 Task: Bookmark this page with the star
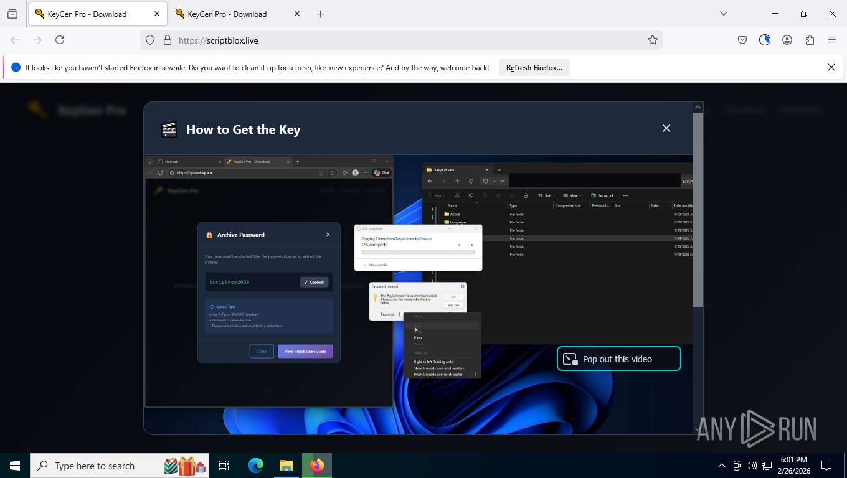click(653, 40)
